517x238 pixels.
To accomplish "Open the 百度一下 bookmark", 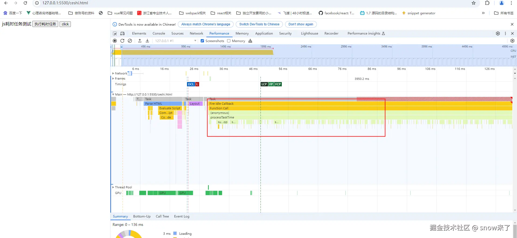I will pos(13,13).
